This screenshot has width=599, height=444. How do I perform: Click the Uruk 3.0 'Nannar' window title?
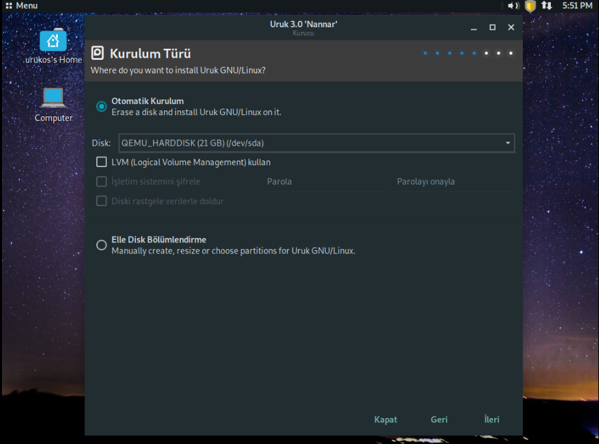click(x=303, y=24)
